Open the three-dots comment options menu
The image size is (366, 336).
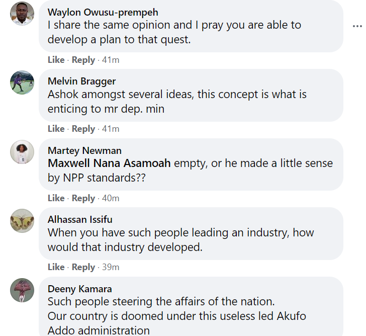(x=357, y=26)
